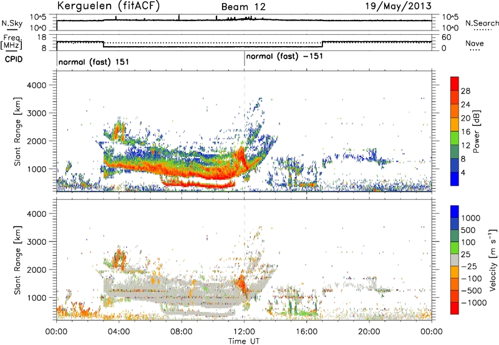
Task: Click the 'N.Sky' axis label
Action: pos(12,23)
